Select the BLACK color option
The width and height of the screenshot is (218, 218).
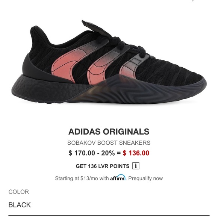click(20, 205)
